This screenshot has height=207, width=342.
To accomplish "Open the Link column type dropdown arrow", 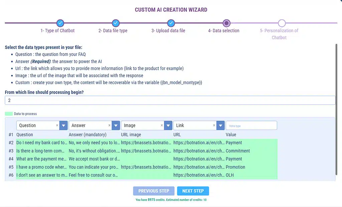I will pyautogui.click(x=220, y=126).
